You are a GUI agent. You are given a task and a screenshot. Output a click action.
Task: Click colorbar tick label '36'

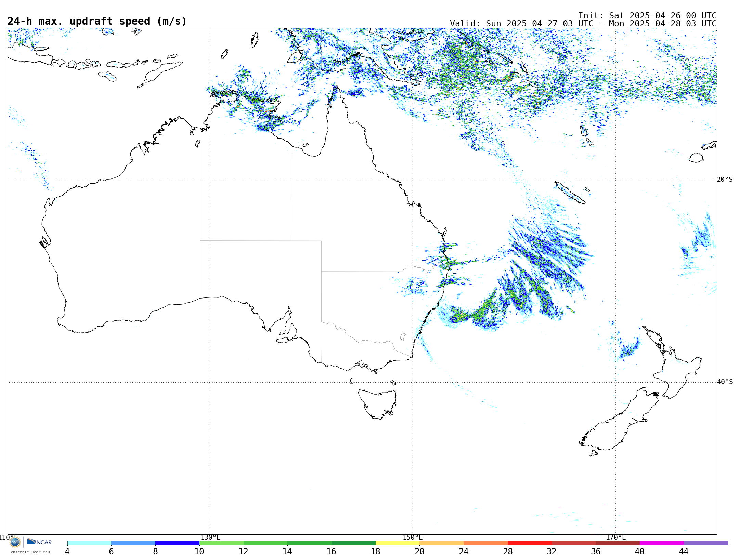pos(596,552)
